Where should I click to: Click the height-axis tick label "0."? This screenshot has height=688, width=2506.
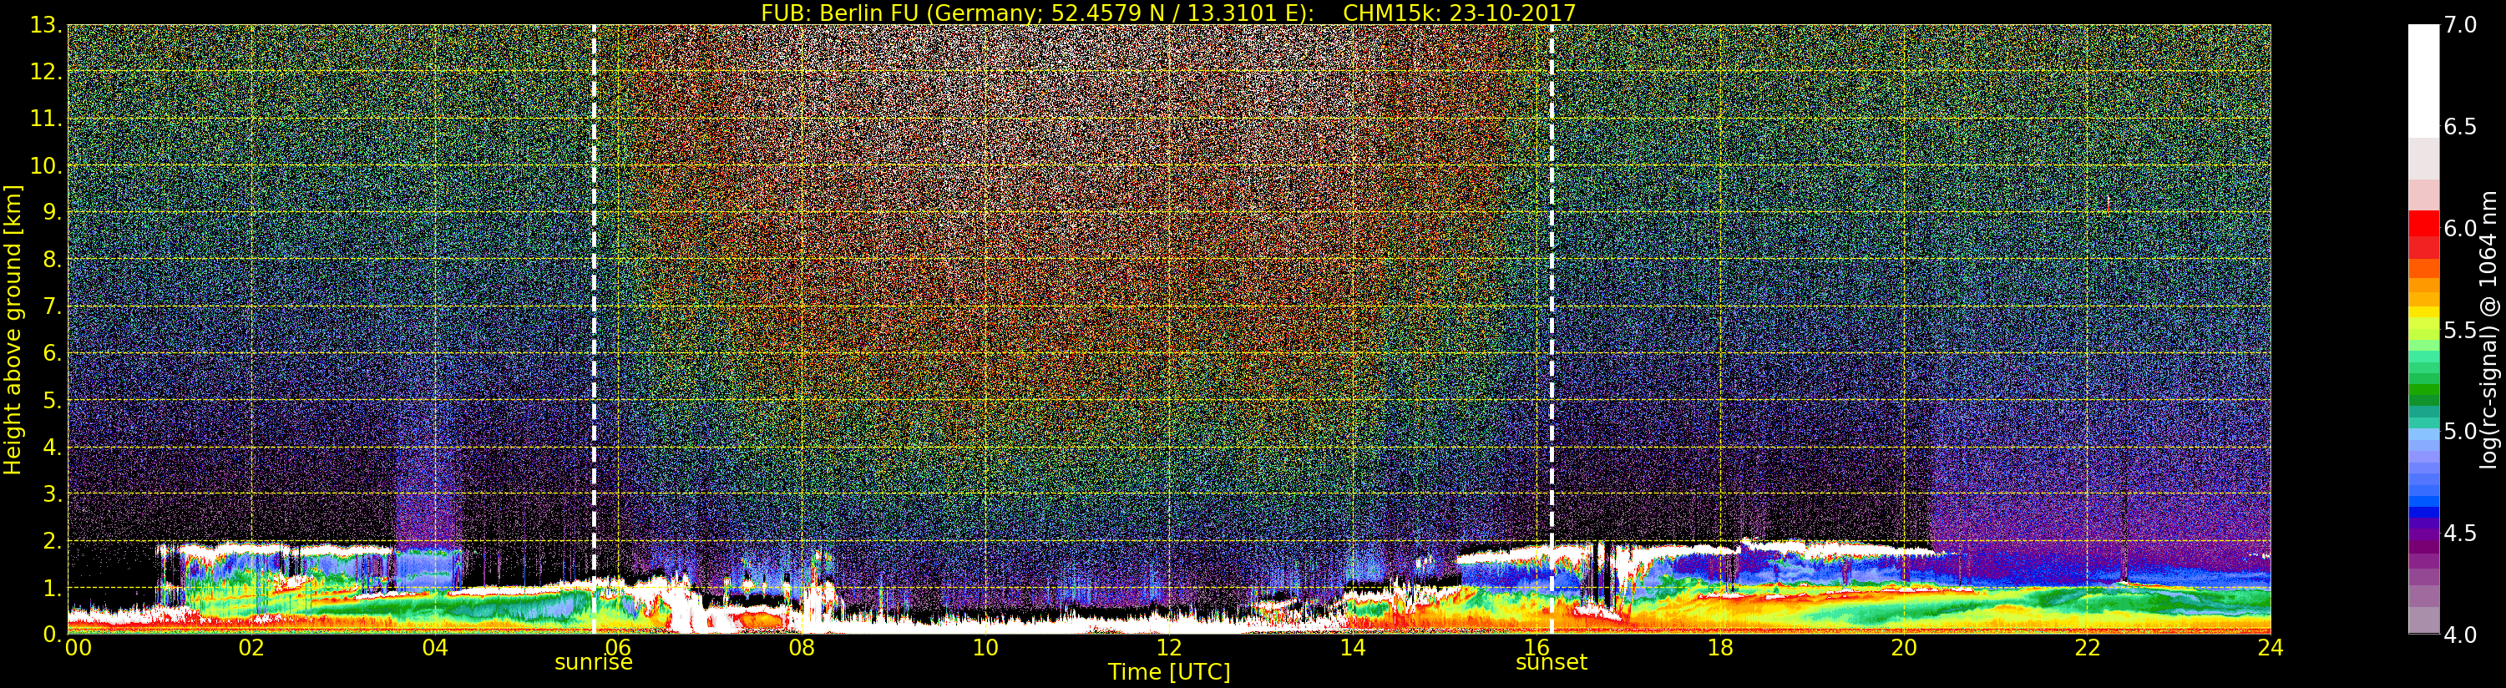tap(53, 634)
